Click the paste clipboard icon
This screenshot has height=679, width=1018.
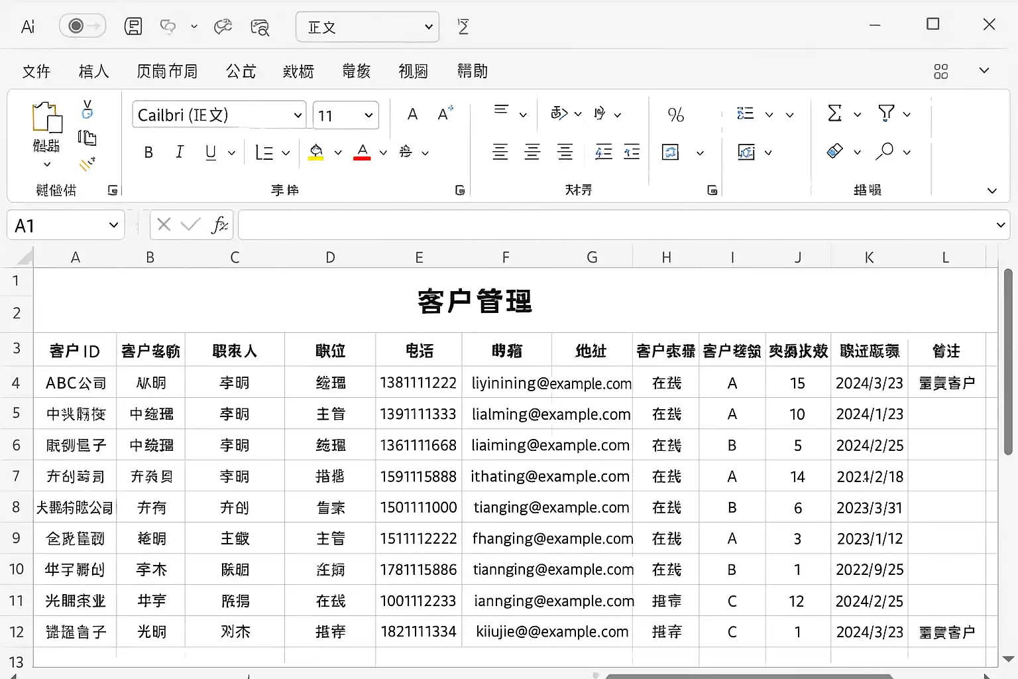click(46, 118)
